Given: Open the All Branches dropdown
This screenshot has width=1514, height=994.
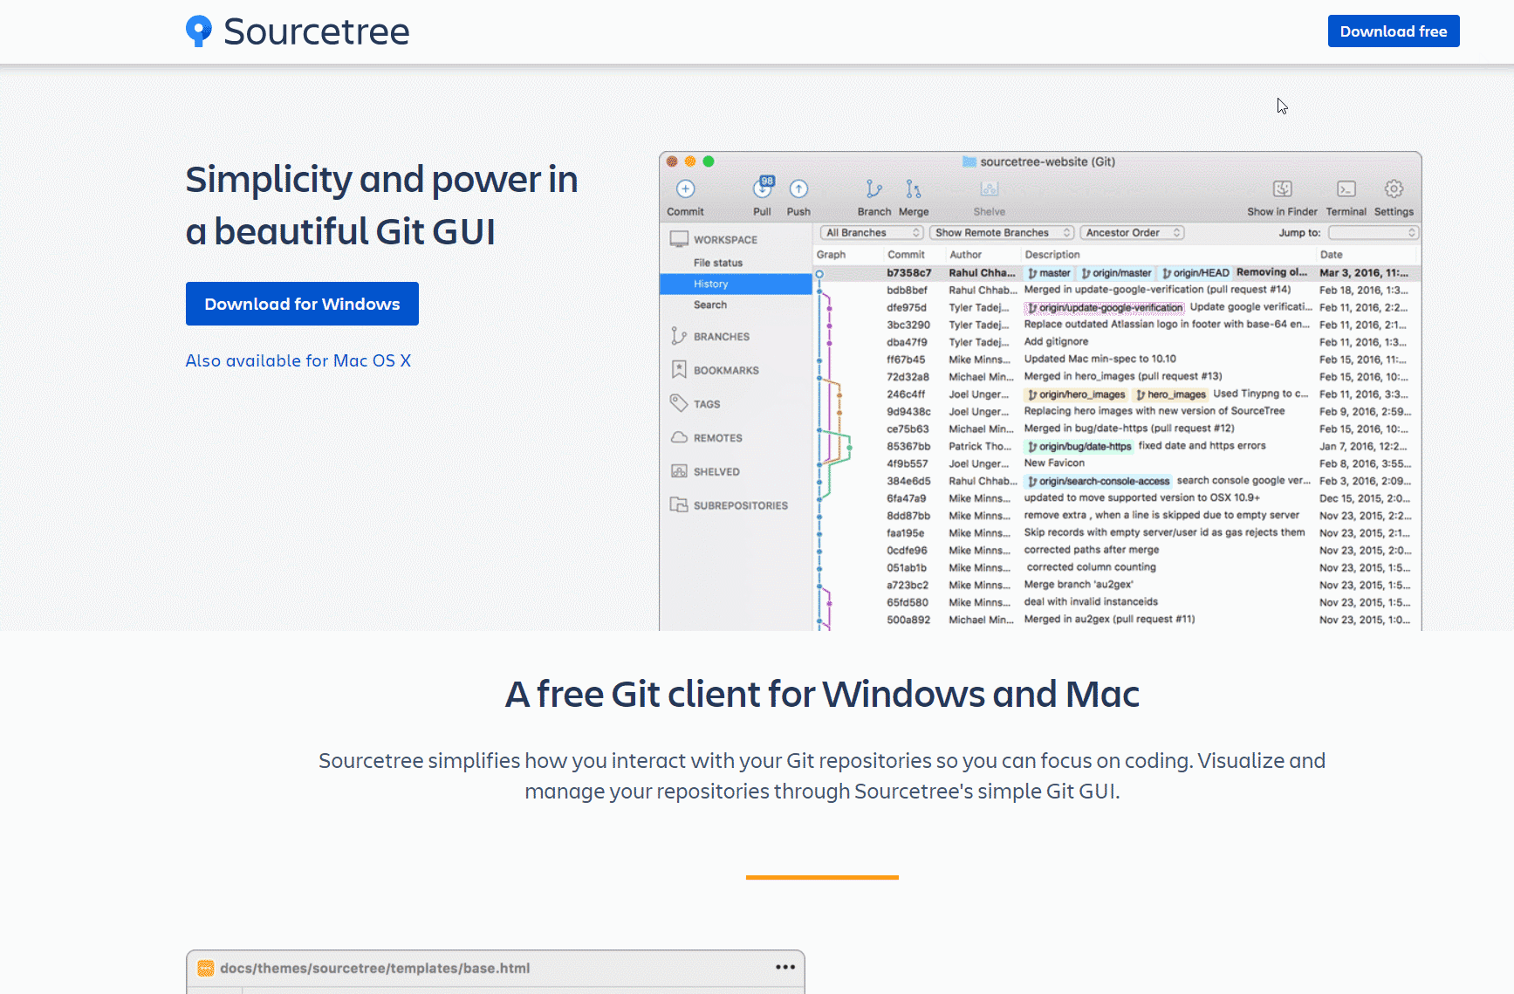Looking at the screenshot, I should 872,233.
